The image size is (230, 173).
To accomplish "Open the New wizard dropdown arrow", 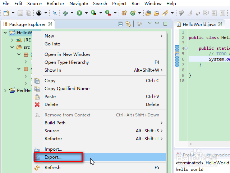I will pyautogui.click(x=13, y=13).
